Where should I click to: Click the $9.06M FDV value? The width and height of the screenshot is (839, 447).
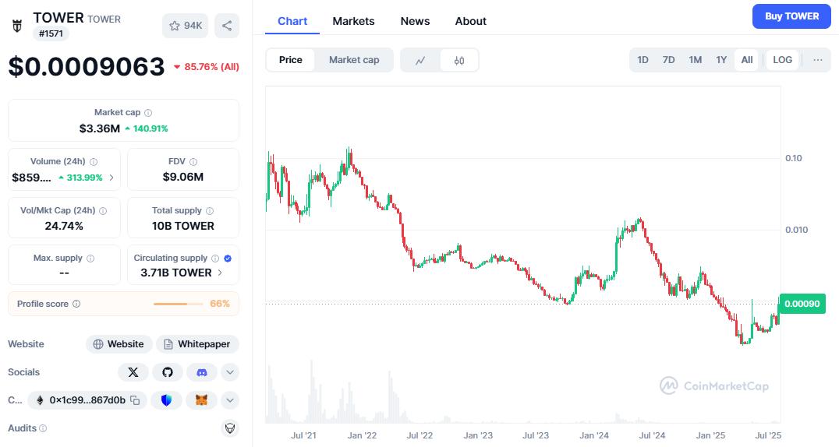coord(183,177)
